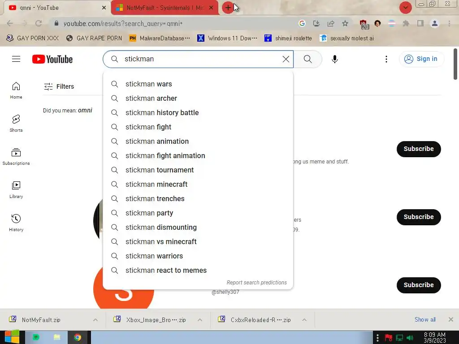Close the qmni - YouTube tab
Viewport: 459px width, 344px height.
tap(104, 8)
